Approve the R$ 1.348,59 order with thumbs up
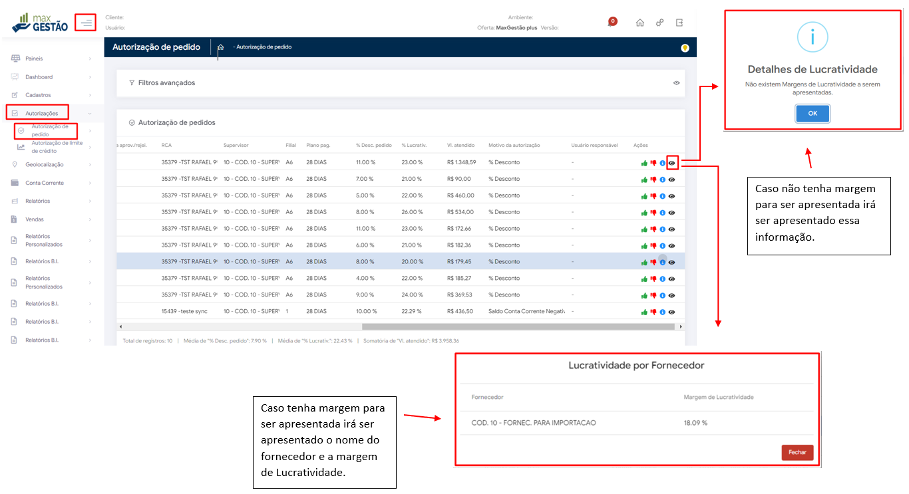 pyautogui.click(x=644, y=163)
